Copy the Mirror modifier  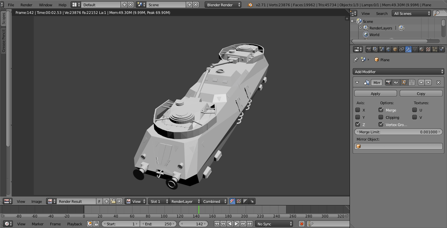pos(421,94)
